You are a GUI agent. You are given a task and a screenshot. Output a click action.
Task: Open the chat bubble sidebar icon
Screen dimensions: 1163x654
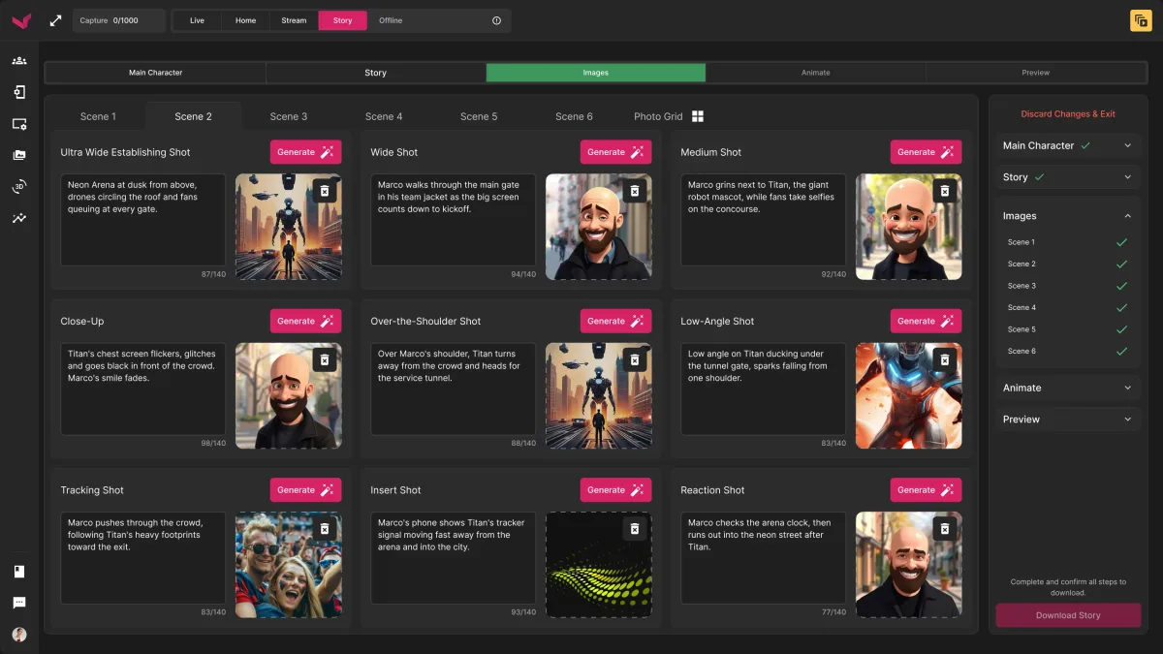click(x=19, y=603)
